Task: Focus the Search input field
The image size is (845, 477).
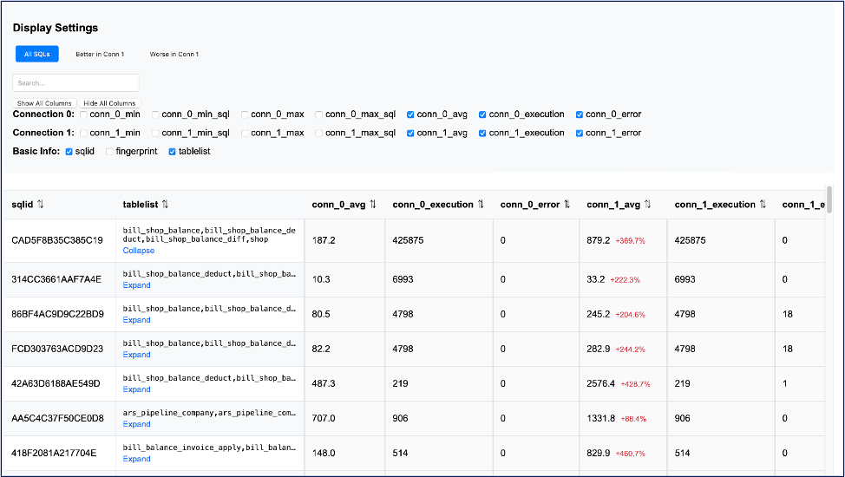Action: point(75,83)
